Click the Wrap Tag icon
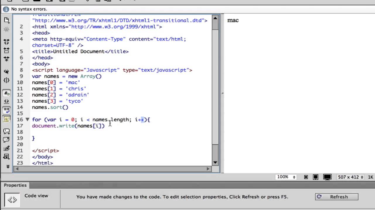 point(6,148)
